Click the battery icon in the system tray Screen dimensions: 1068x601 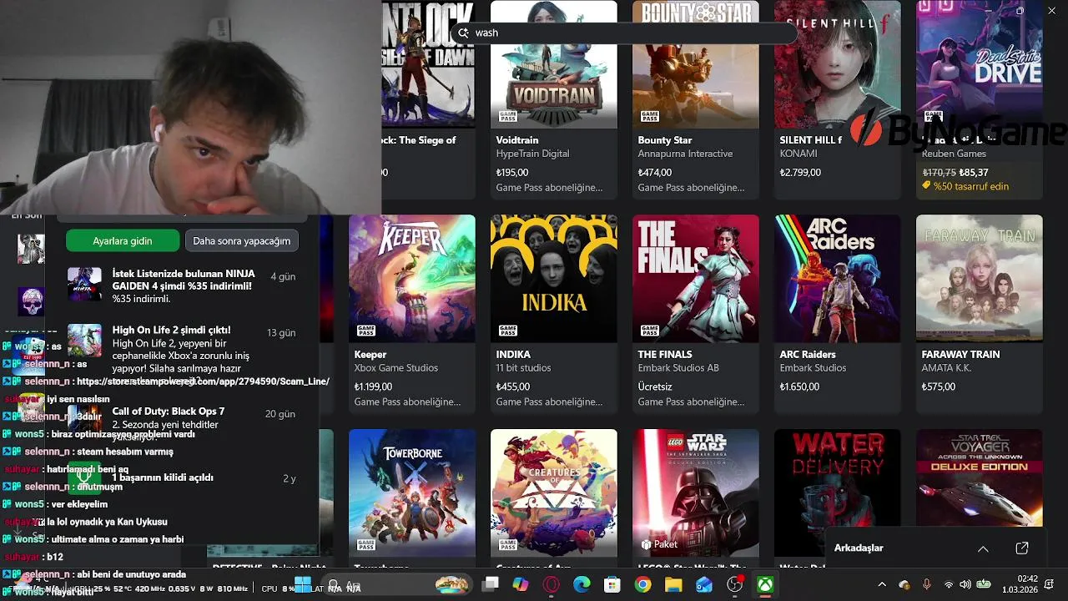coord(984,584)
